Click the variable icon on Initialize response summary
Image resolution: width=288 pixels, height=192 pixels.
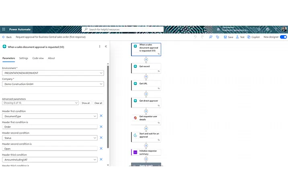pos(136,152)
